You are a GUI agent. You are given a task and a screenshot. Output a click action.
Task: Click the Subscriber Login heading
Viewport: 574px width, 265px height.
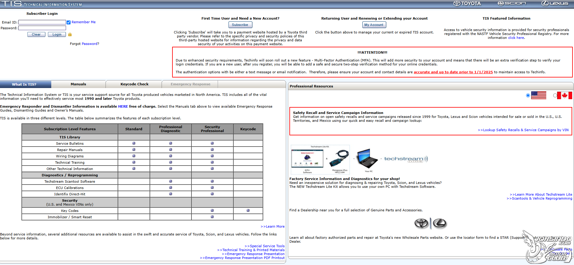(x=42, y=14)
